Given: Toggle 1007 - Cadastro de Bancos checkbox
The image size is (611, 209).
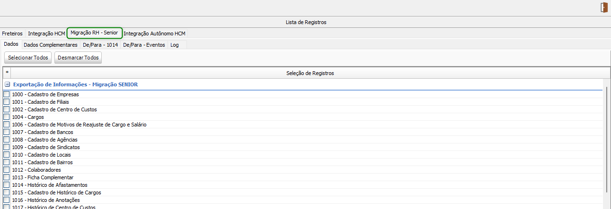Looking at the screenshot, I should (6, 132).
